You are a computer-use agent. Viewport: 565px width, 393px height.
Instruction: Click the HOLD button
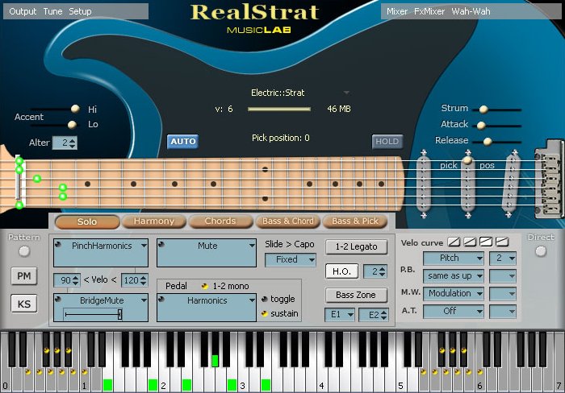coord(387,141)
